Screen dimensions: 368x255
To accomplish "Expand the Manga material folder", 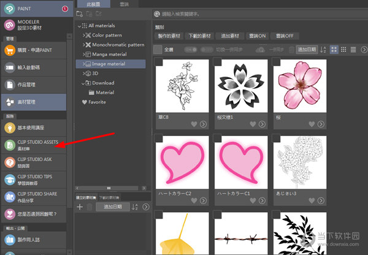I will click(83, 55).
